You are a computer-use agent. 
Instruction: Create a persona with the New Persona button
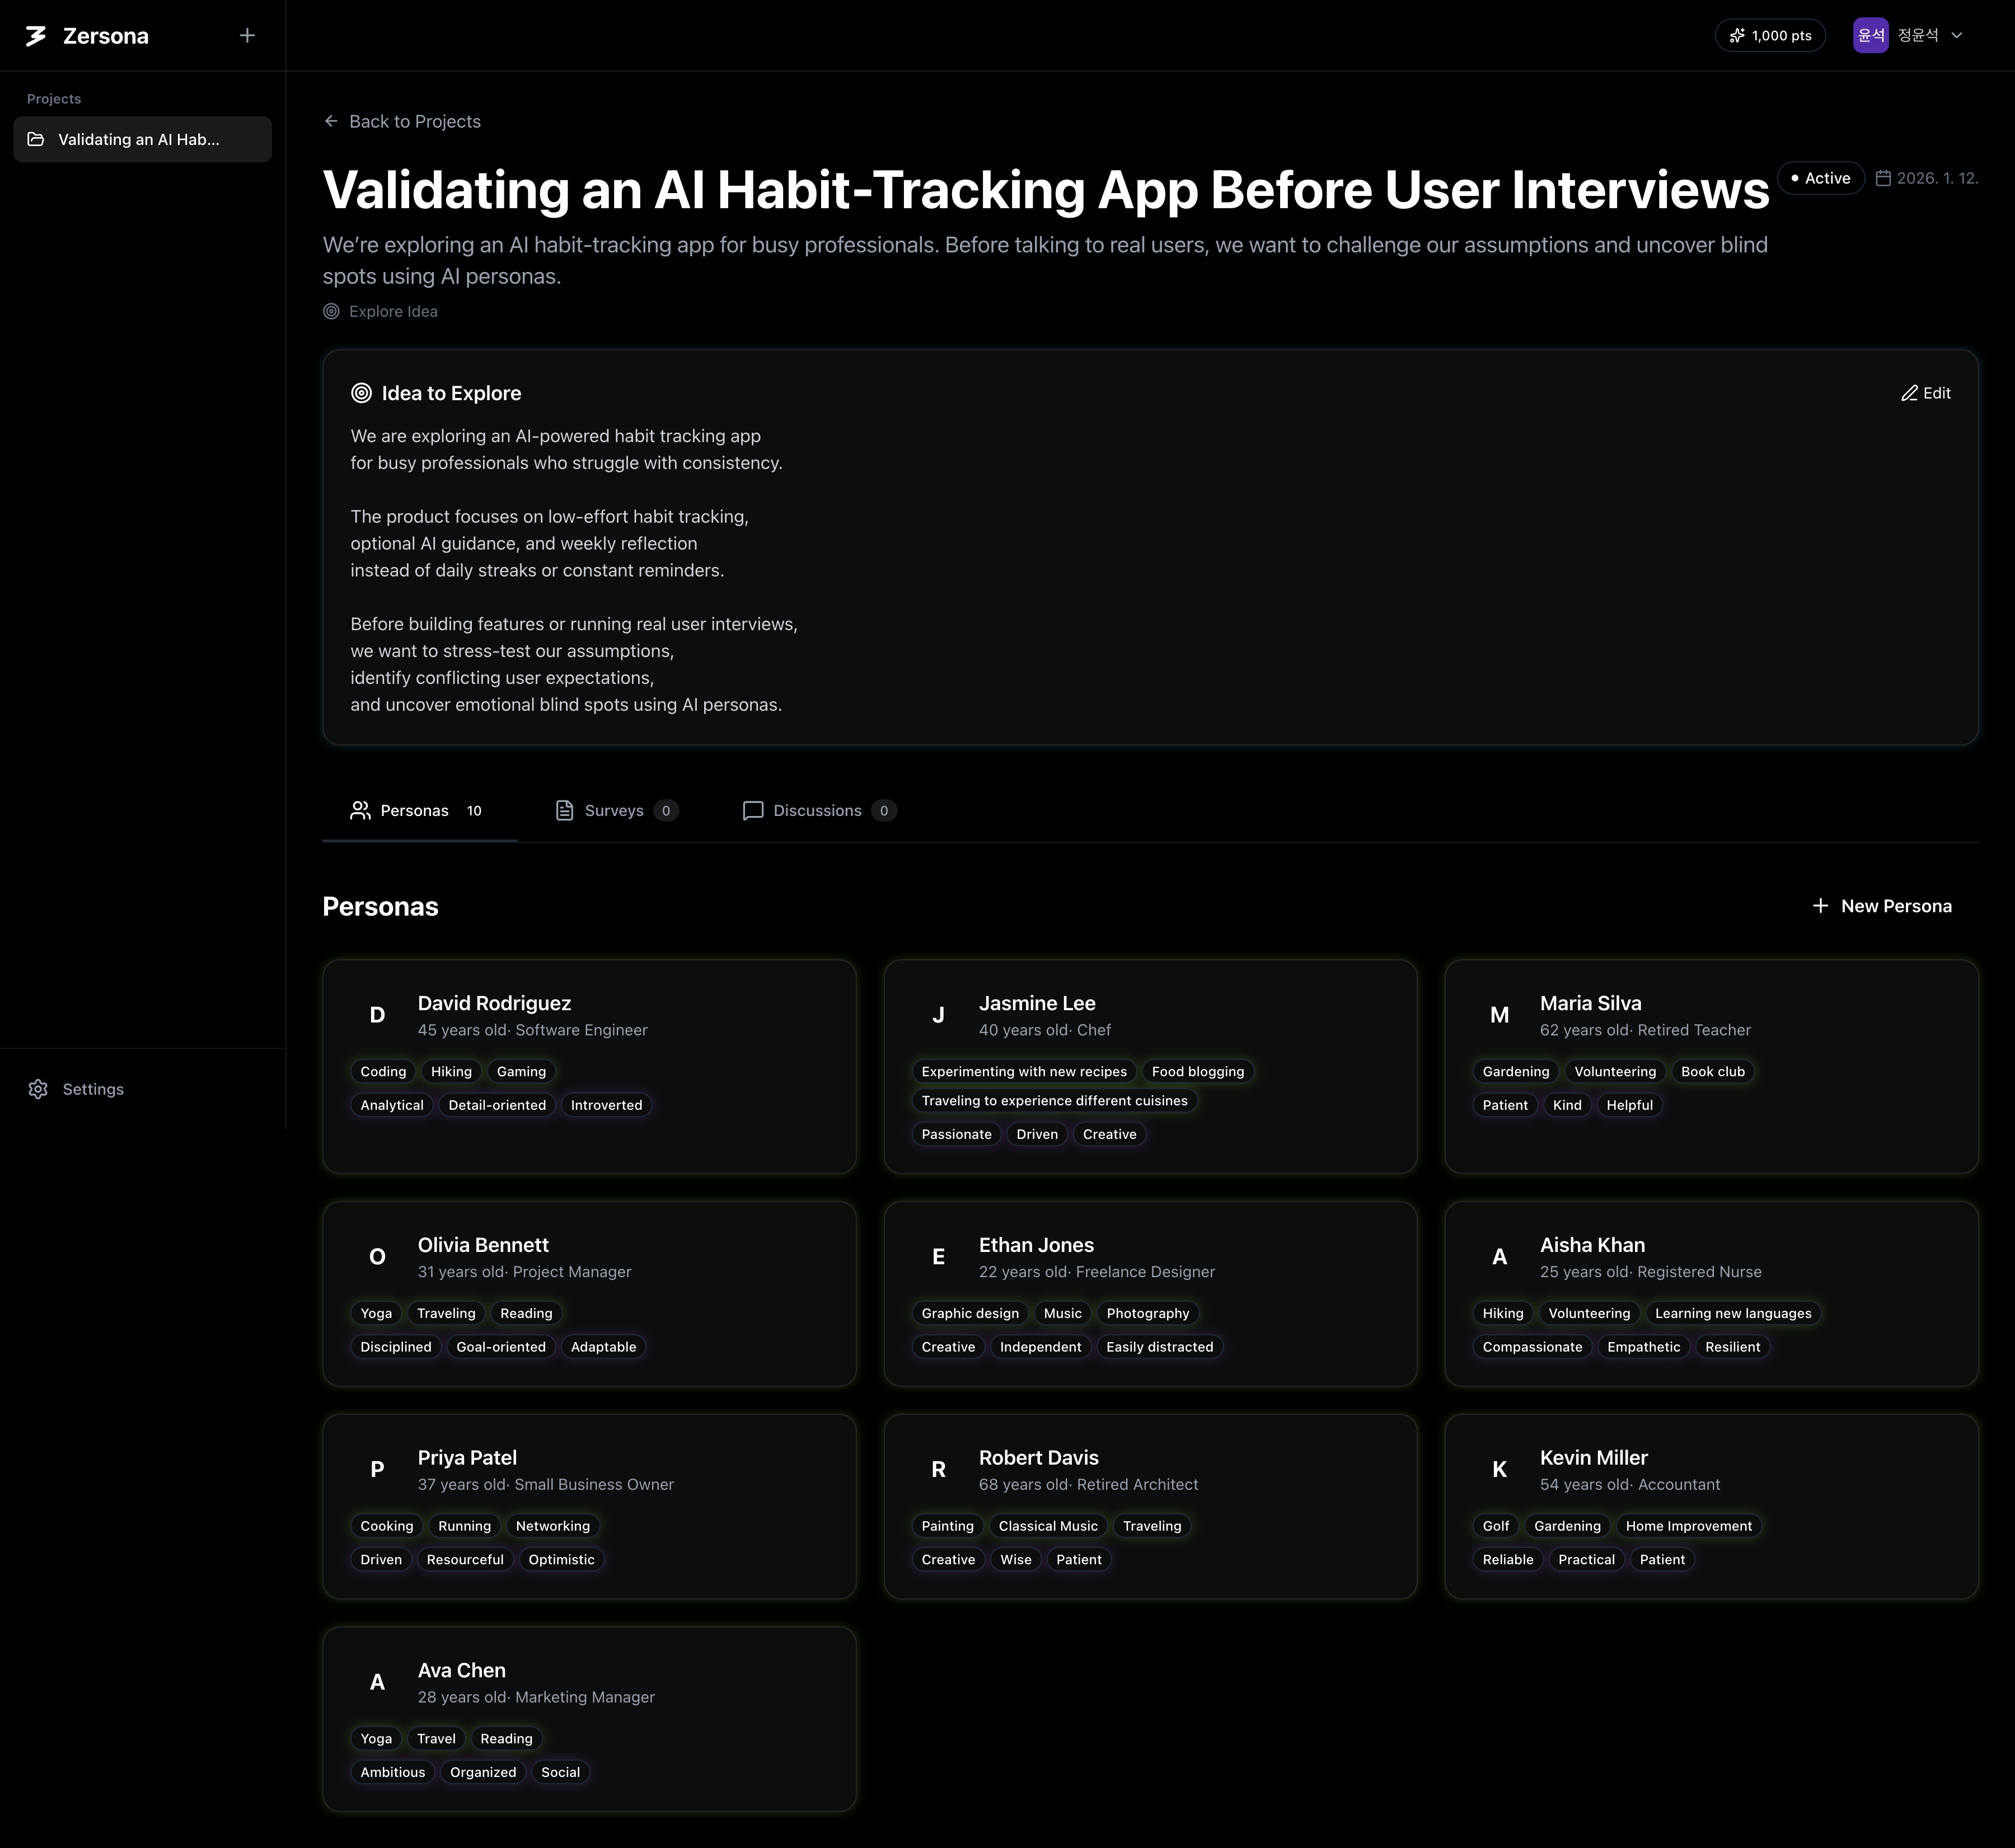coord(1881,906)
